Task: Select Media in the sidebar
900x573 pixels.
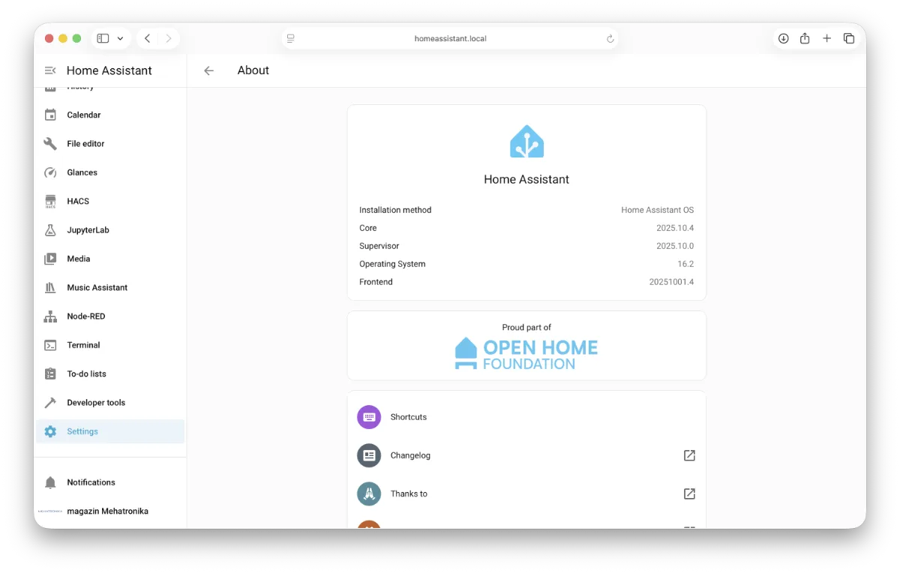Action: point(79,259)
